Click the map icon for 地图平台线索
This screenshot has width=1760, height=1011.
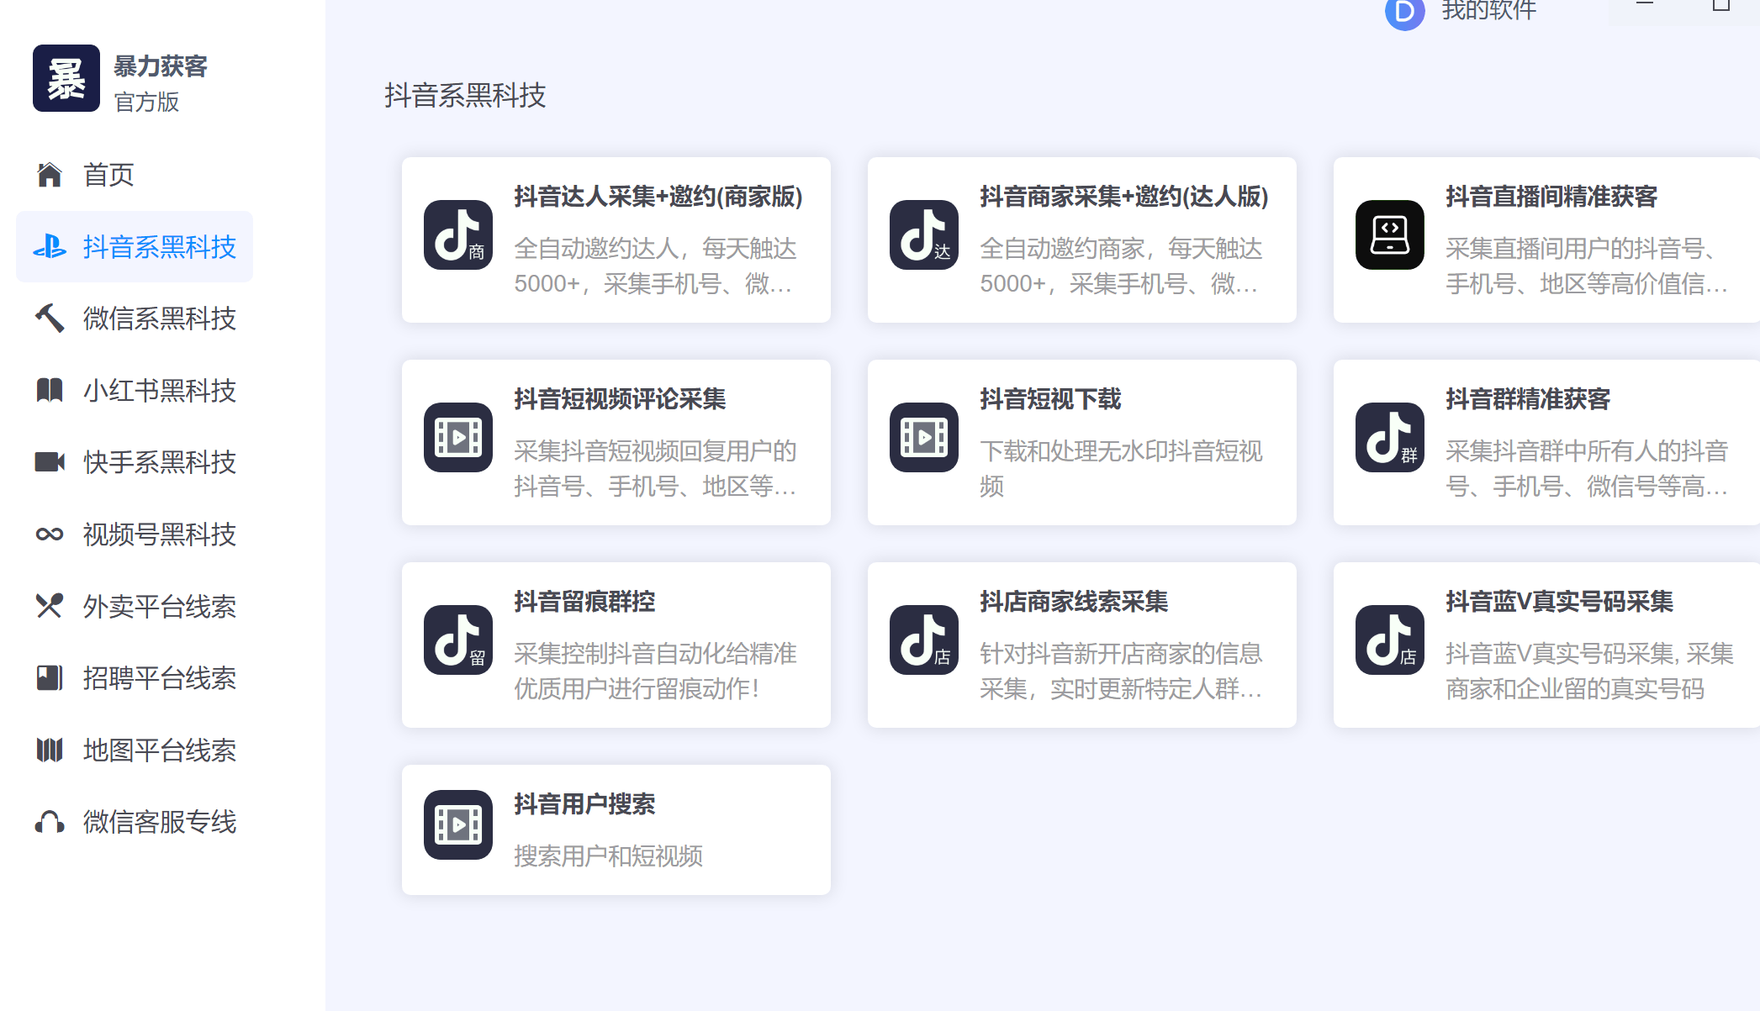point(50,750)
